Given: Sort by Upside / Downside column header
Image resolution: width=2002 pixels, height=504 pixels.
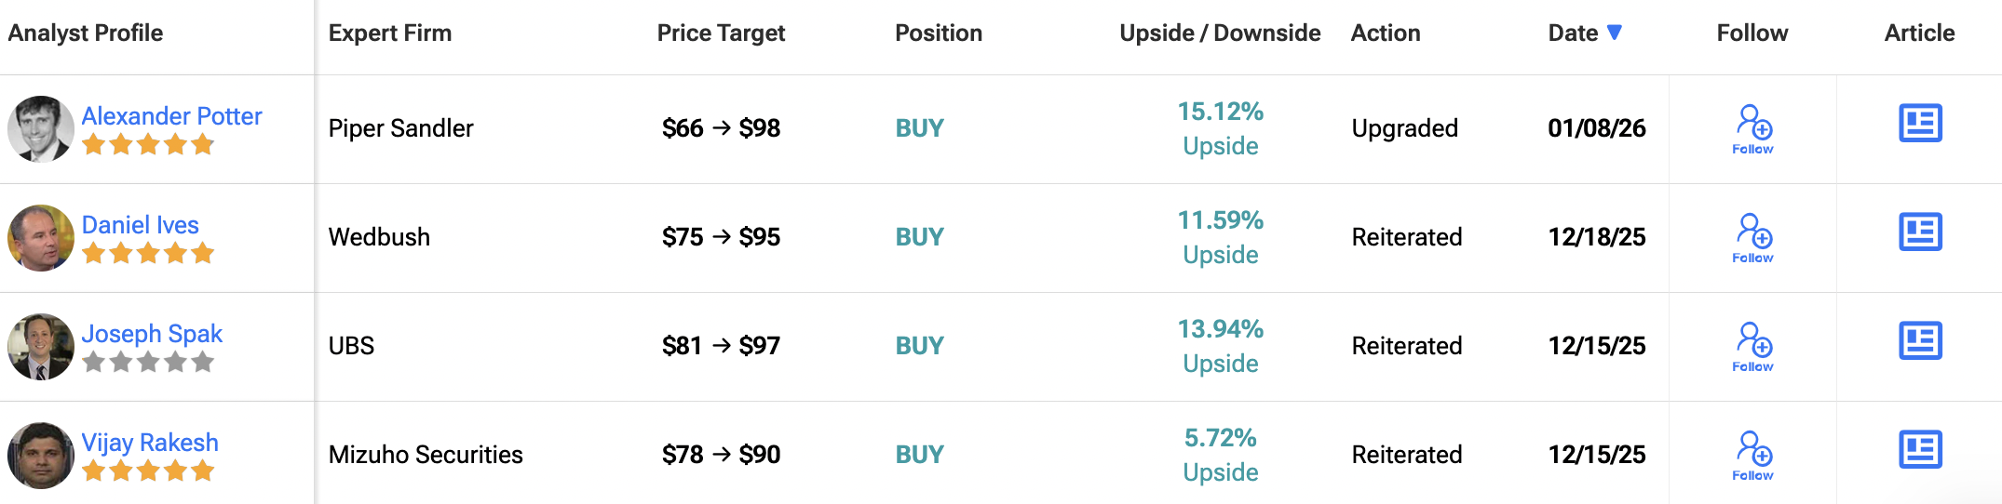Looking at the screenshot, I should click(1220, 33).
